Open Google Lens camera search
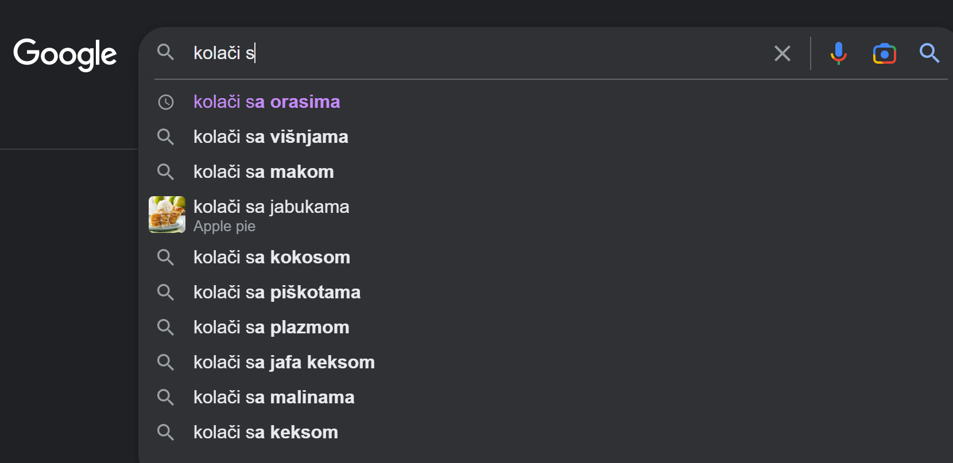Image resolution: width=953 pixels, height=463 pixels. 884,53
